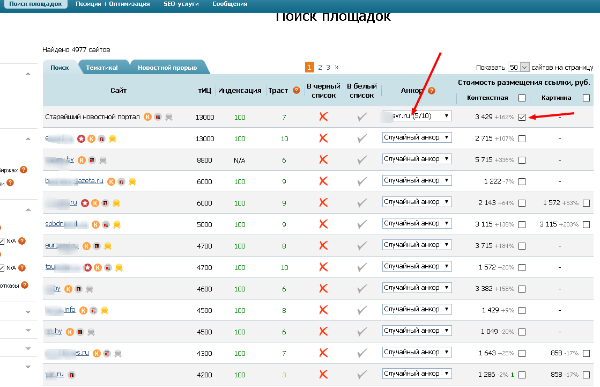Go to next page with » arrow
Image resolution: width=600 pixels, height=387 pixels.
coord(337,68)
